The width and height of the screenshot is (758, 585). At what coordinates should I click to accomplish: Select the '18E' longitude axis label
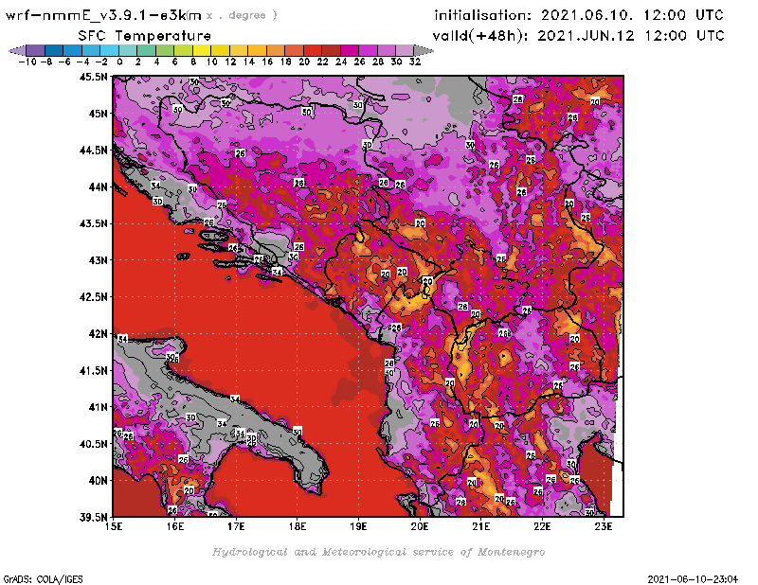(298, 526)
